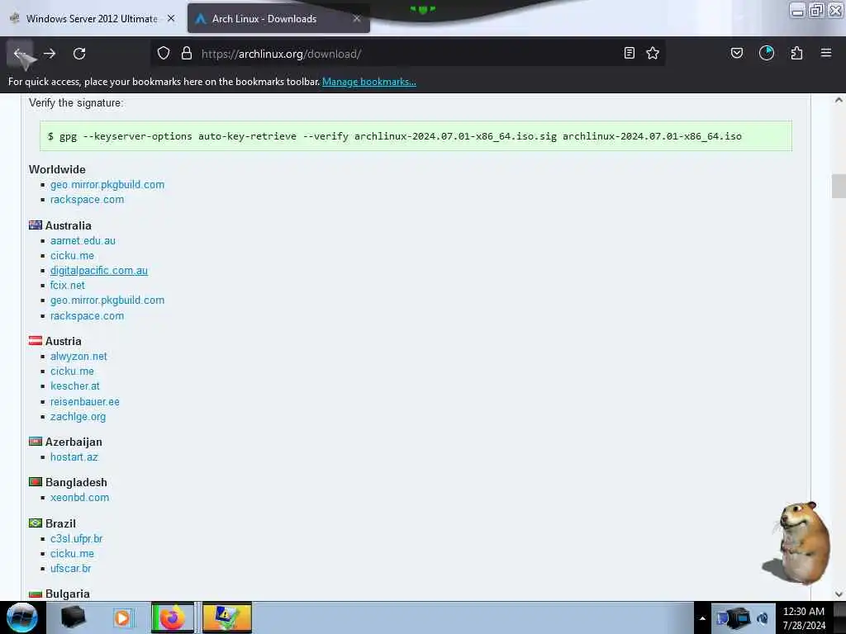Viewport: 846px width, 634px height.
Task: Open the c3sl.ufpr.br mirror link
Action: (x=76, y=538)
